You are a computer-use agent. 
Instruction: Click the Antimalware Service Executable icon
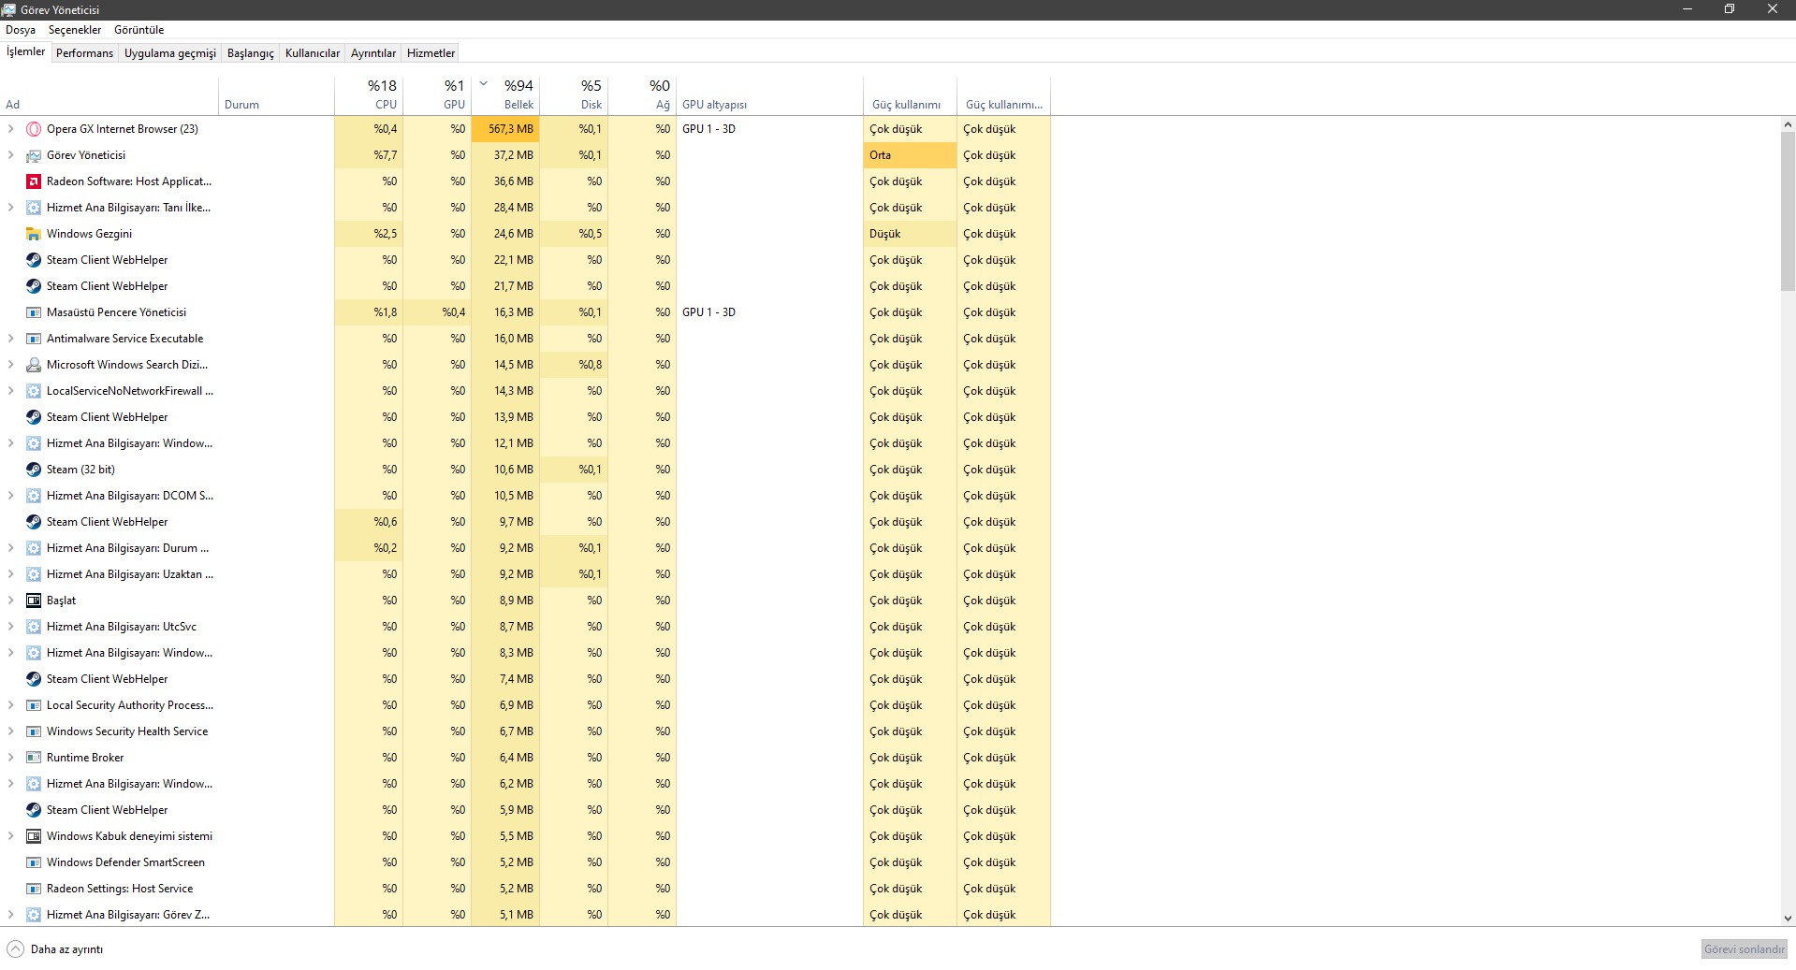(34, 339)
